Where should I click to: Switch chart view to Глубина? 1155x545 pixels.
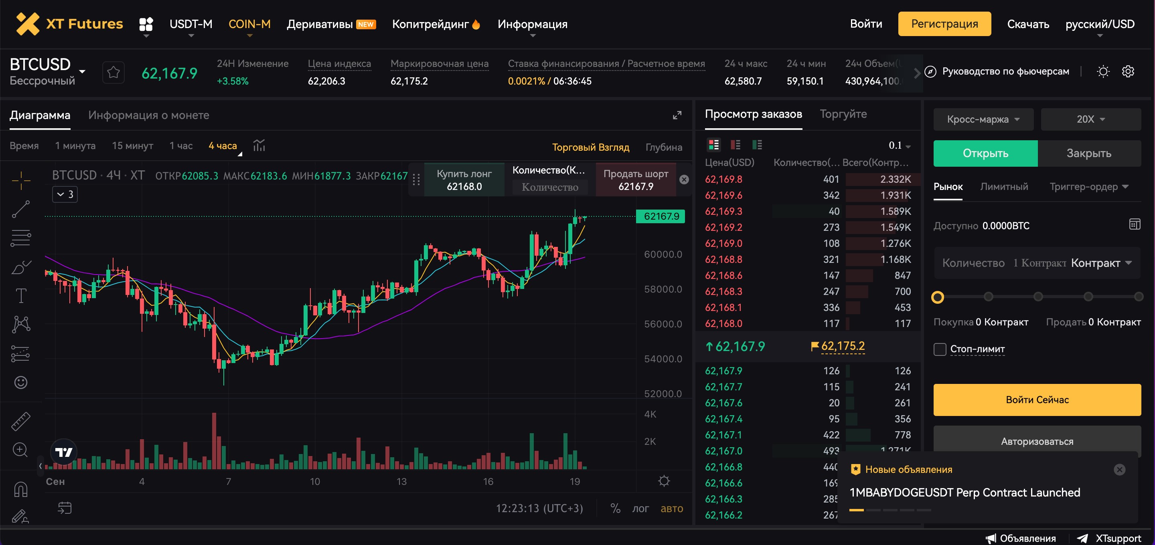tap(664, 147)
